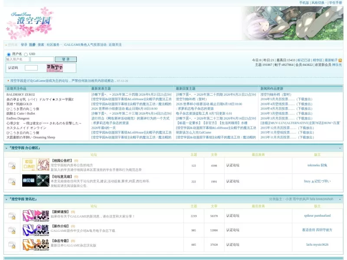Collapse the 澄空学园 资讯社 section
Viewport: 347px width, 260px height.
click(340, 199)
